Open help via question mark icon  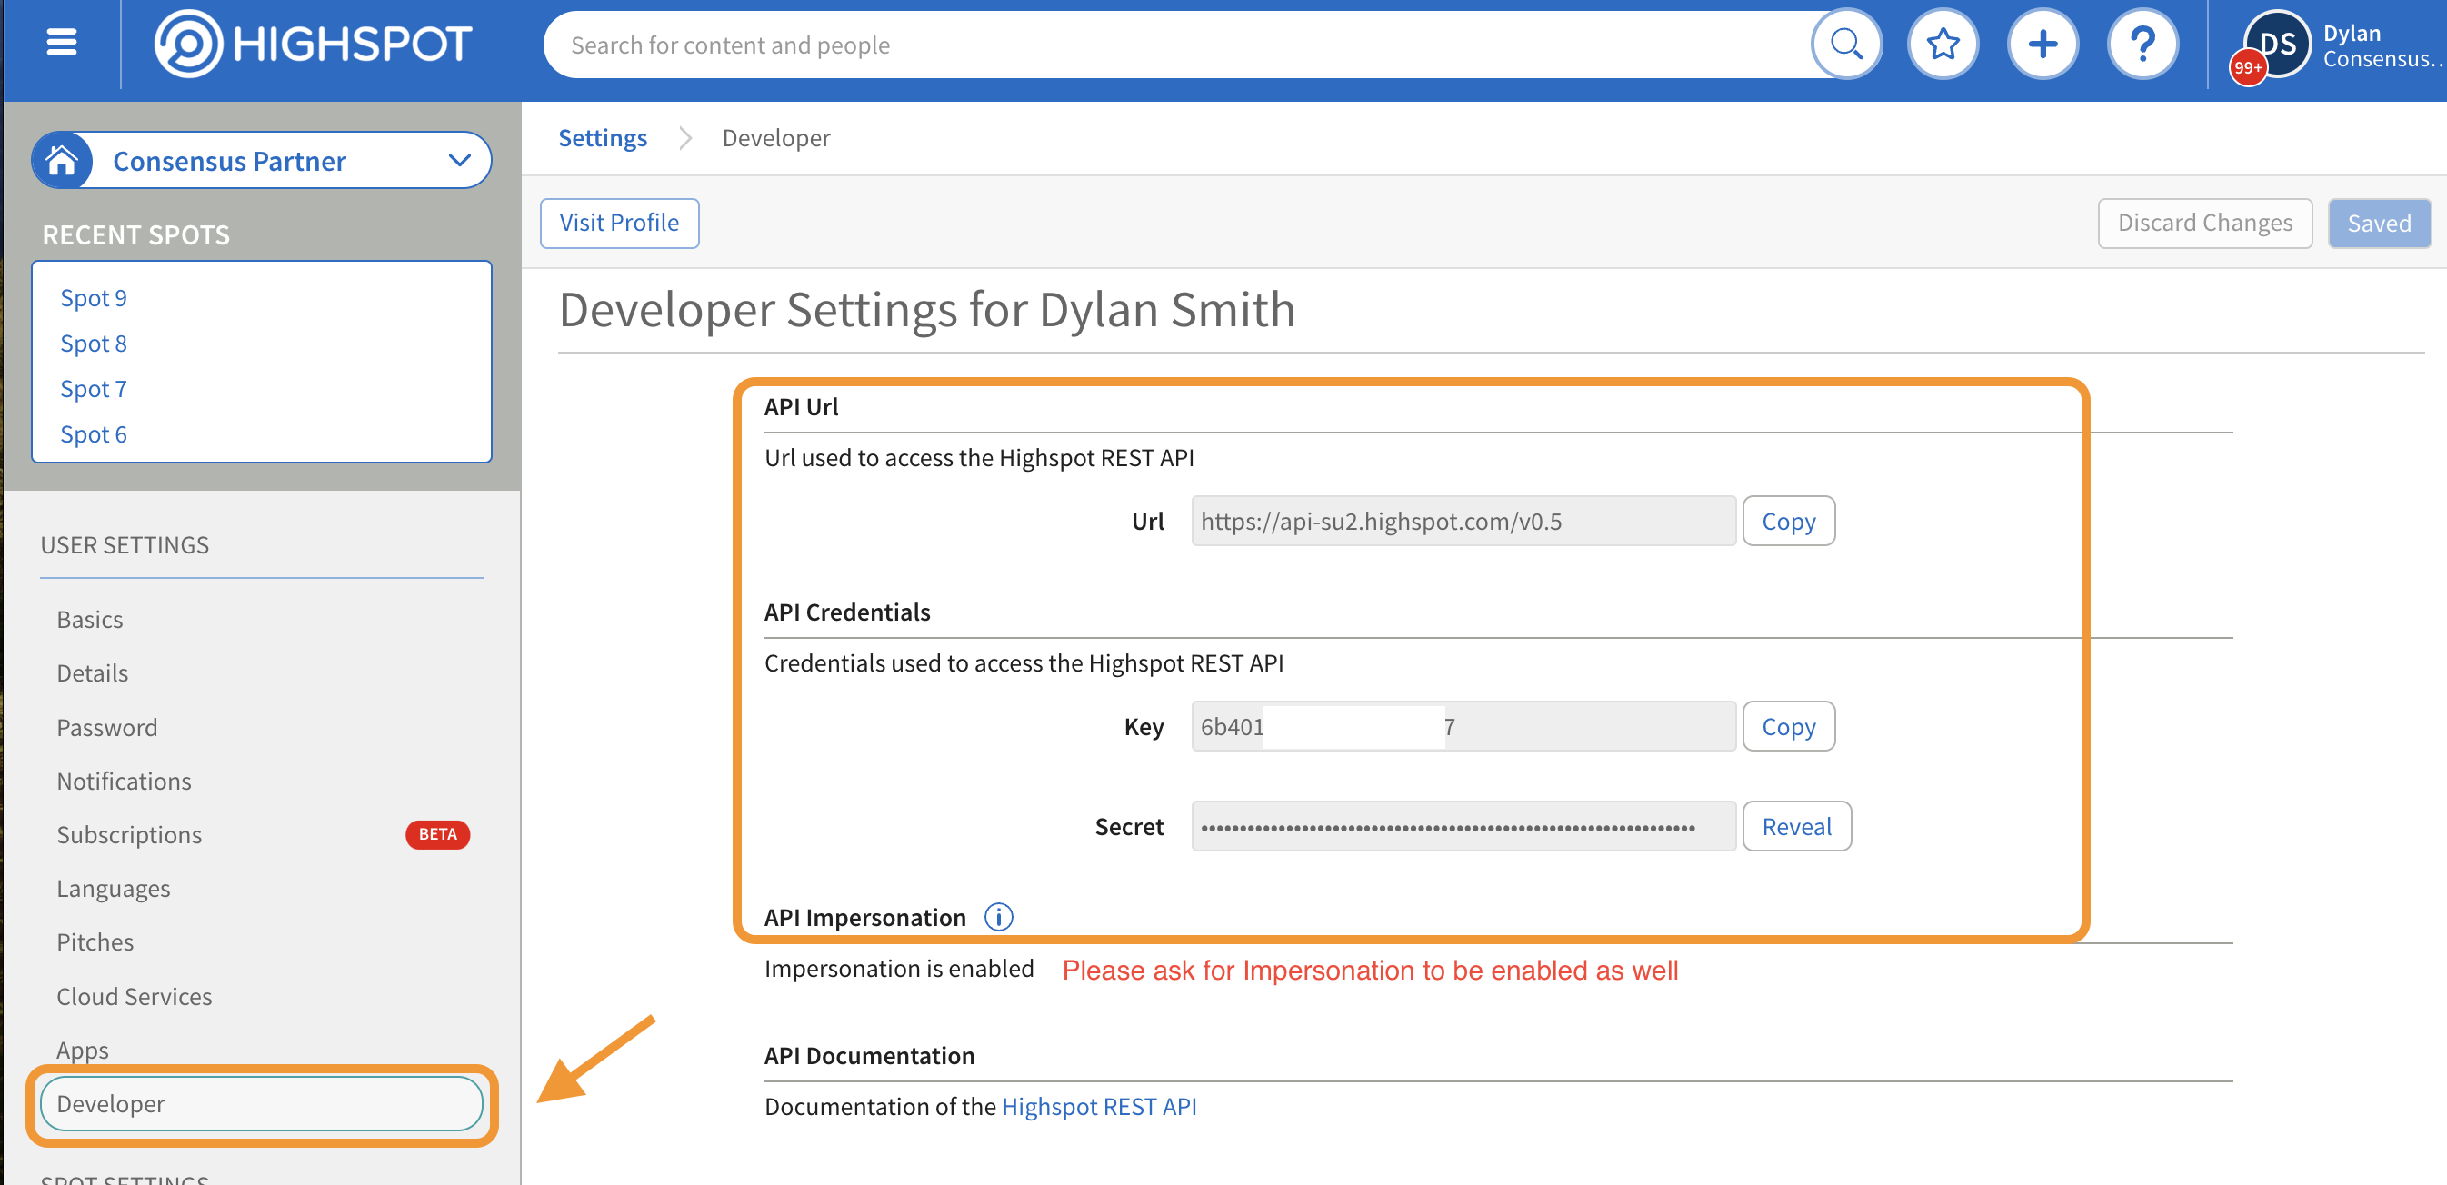(x=2142, y=44)
